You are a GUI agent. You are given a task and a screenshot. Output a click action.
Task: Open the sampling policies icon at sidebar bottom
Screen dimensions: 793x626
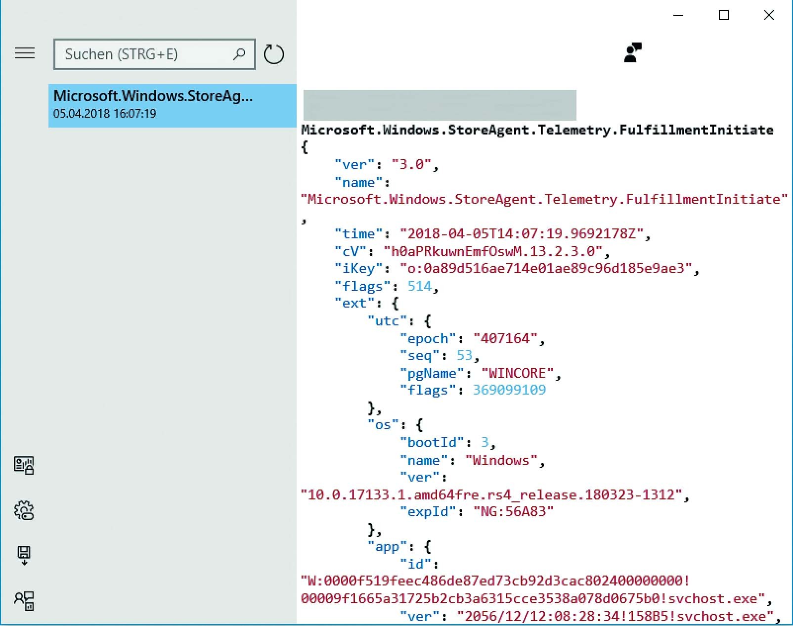24,600
